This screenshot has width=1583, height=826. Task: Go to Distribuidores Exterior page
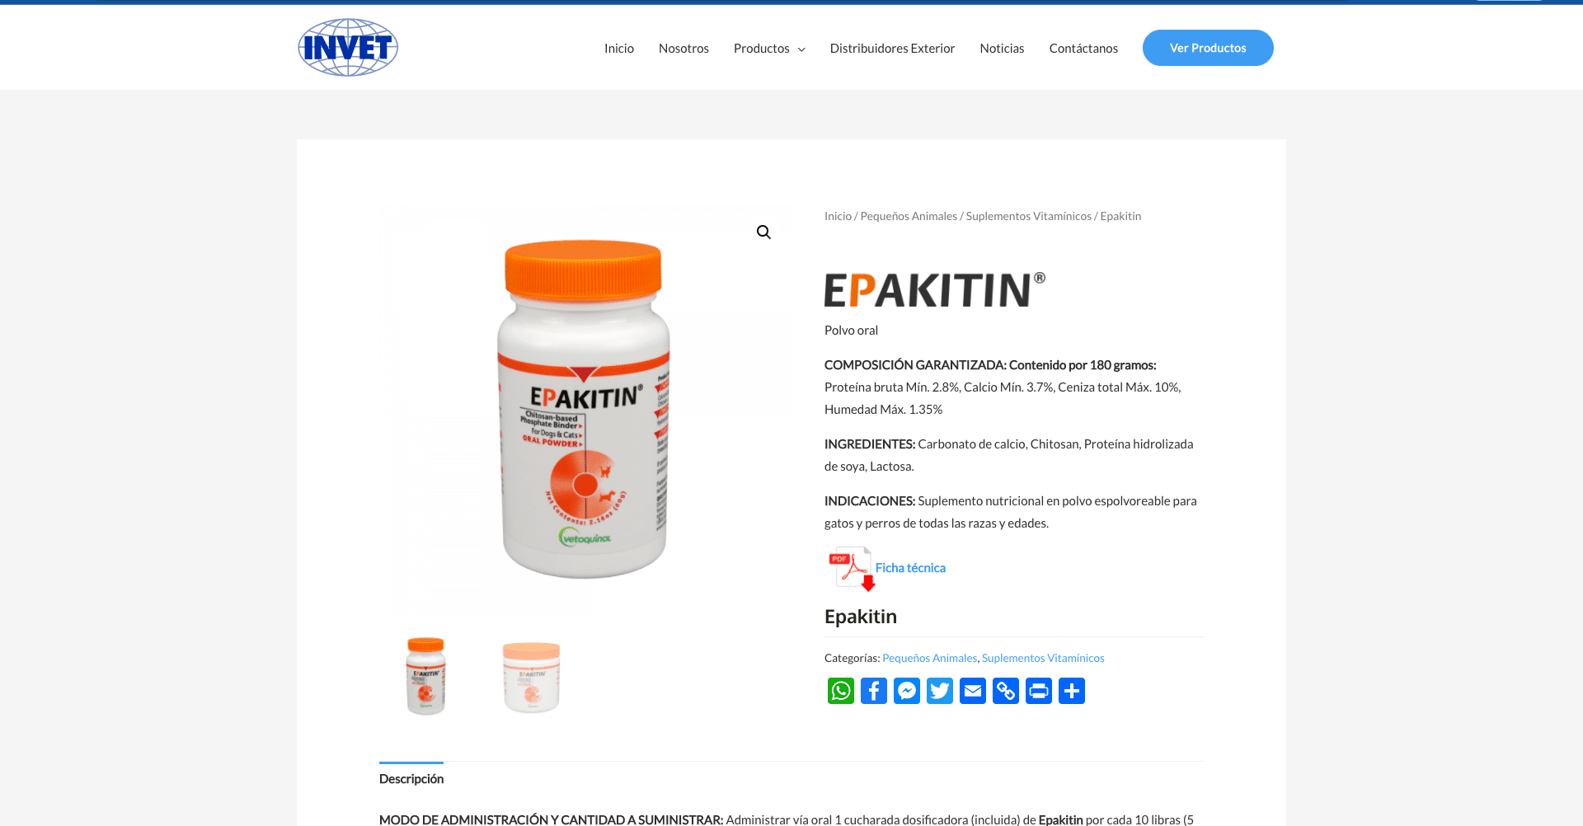click(x=892, y=49)
